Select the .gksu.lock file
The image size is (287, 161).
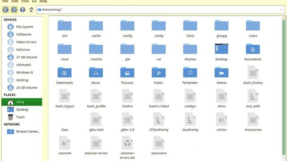96,119
